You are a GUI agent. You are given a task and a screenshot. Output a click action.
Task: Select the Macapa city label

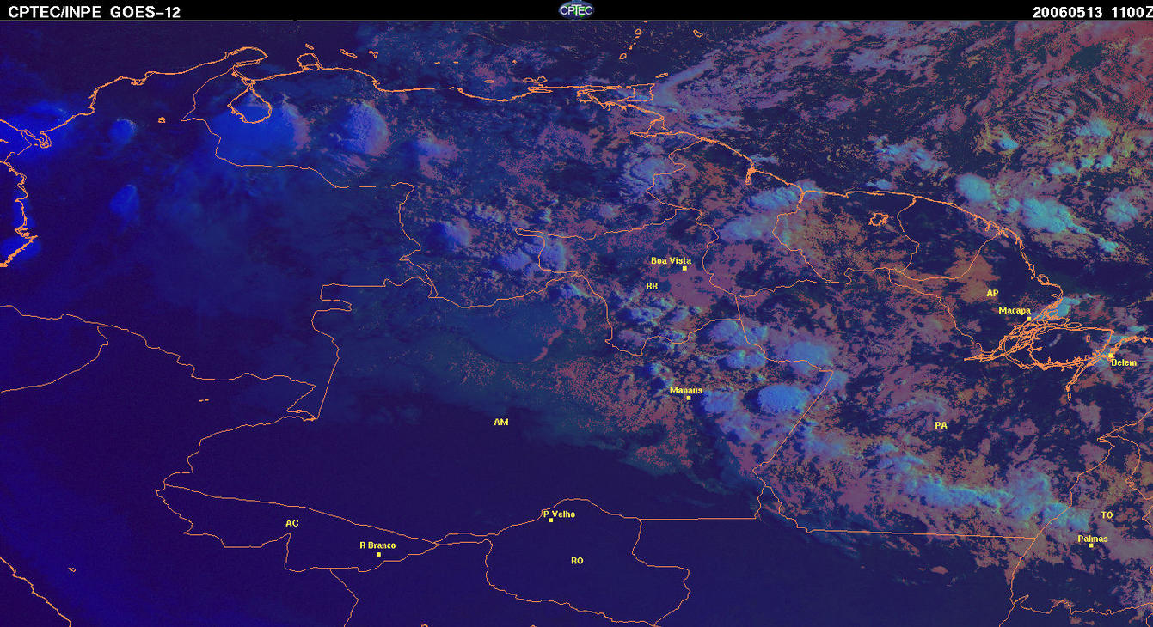tap(1015, 310)
